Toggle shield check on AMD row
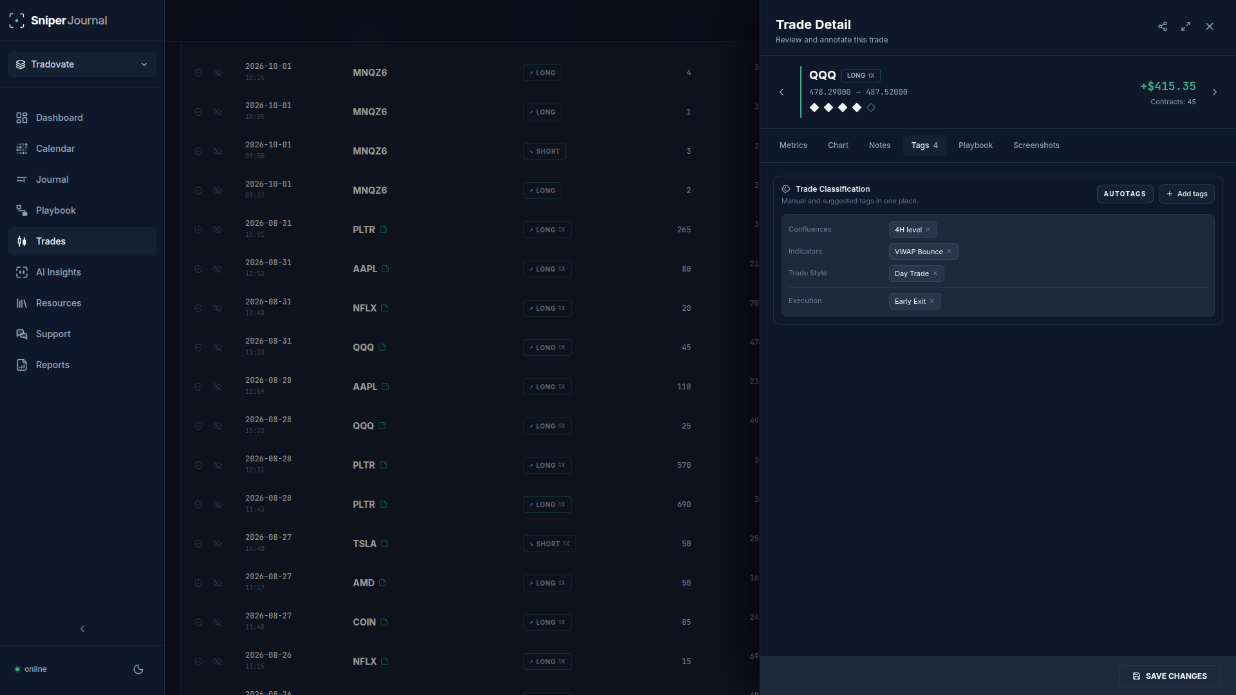Image resolution: width=1236 pixels, height=695 pixels. tap(198, 583)
